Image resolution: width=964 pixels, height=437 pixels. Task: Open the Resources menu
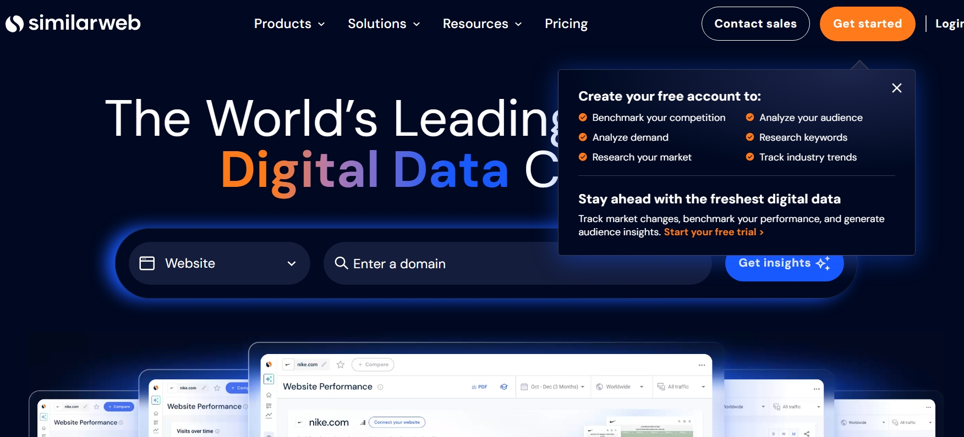pyautogui.click(x=483, y=24)
